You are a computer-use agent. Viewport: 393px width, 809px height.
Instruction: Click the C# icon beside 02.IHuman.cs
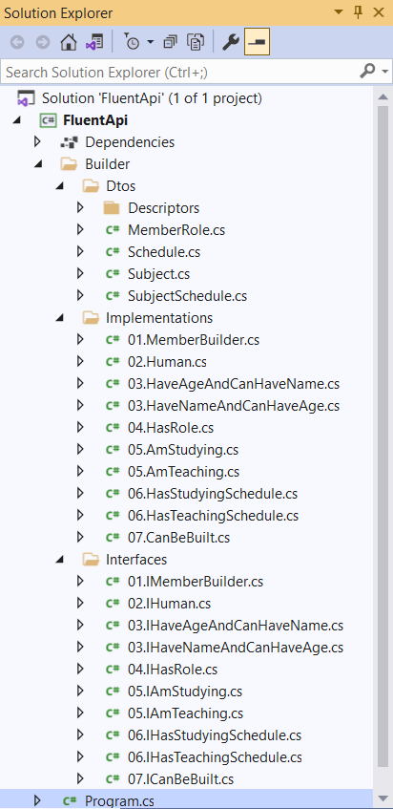coord(113,604)
